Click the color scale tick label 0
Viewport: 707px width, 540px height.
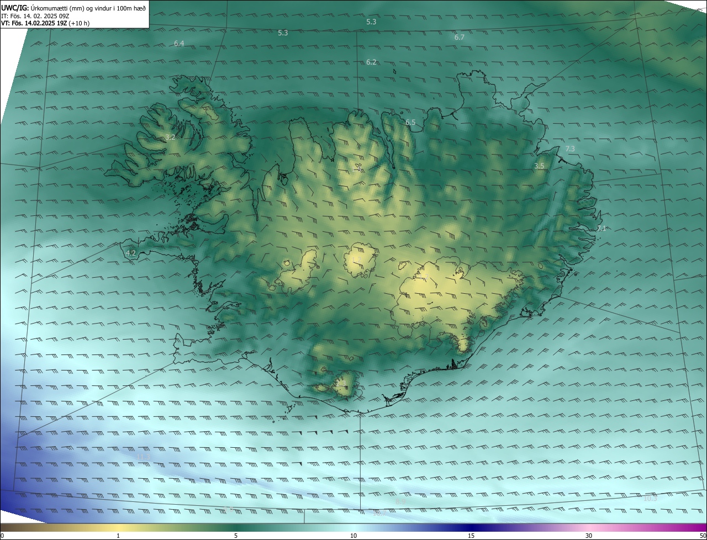(2, 536)
